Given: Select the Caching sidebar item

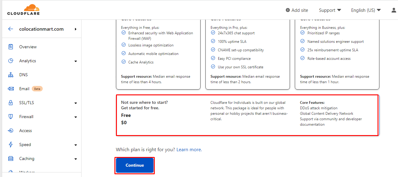Looking at the screenshot, I should coord(27,158).
